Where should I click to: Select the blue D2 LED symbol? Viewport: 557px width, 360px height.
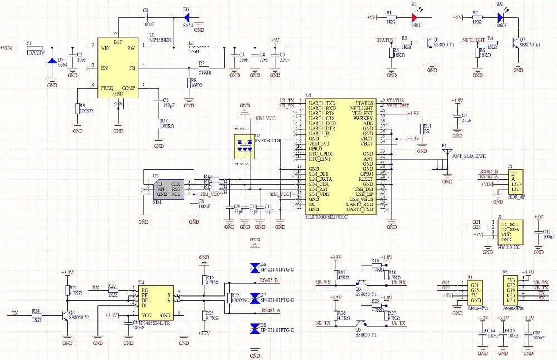tap(501, 17)
